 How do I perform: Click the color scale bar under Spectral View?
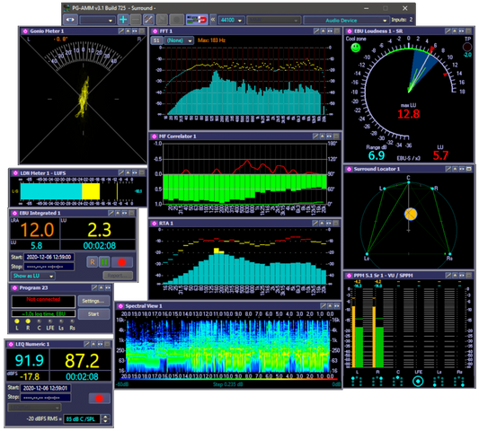(227, 380)
